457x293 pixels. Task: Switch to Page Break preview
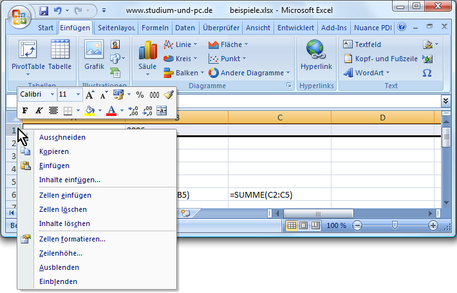[x=315, y=225]
